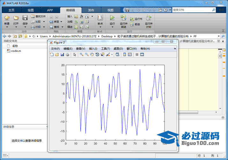Click the Run Section (运行节) button

pos(136,19)
